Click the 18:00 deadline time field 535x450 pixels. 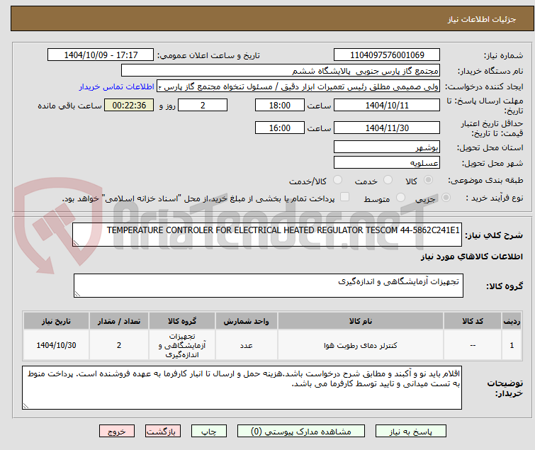pos(280,105)
